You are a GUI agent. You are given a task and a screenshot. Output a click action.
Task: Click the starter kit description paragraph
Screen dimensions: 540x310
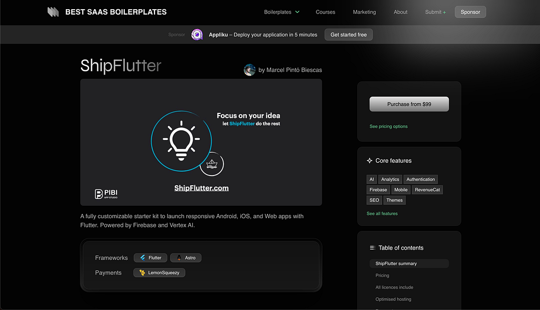(192, 221)
